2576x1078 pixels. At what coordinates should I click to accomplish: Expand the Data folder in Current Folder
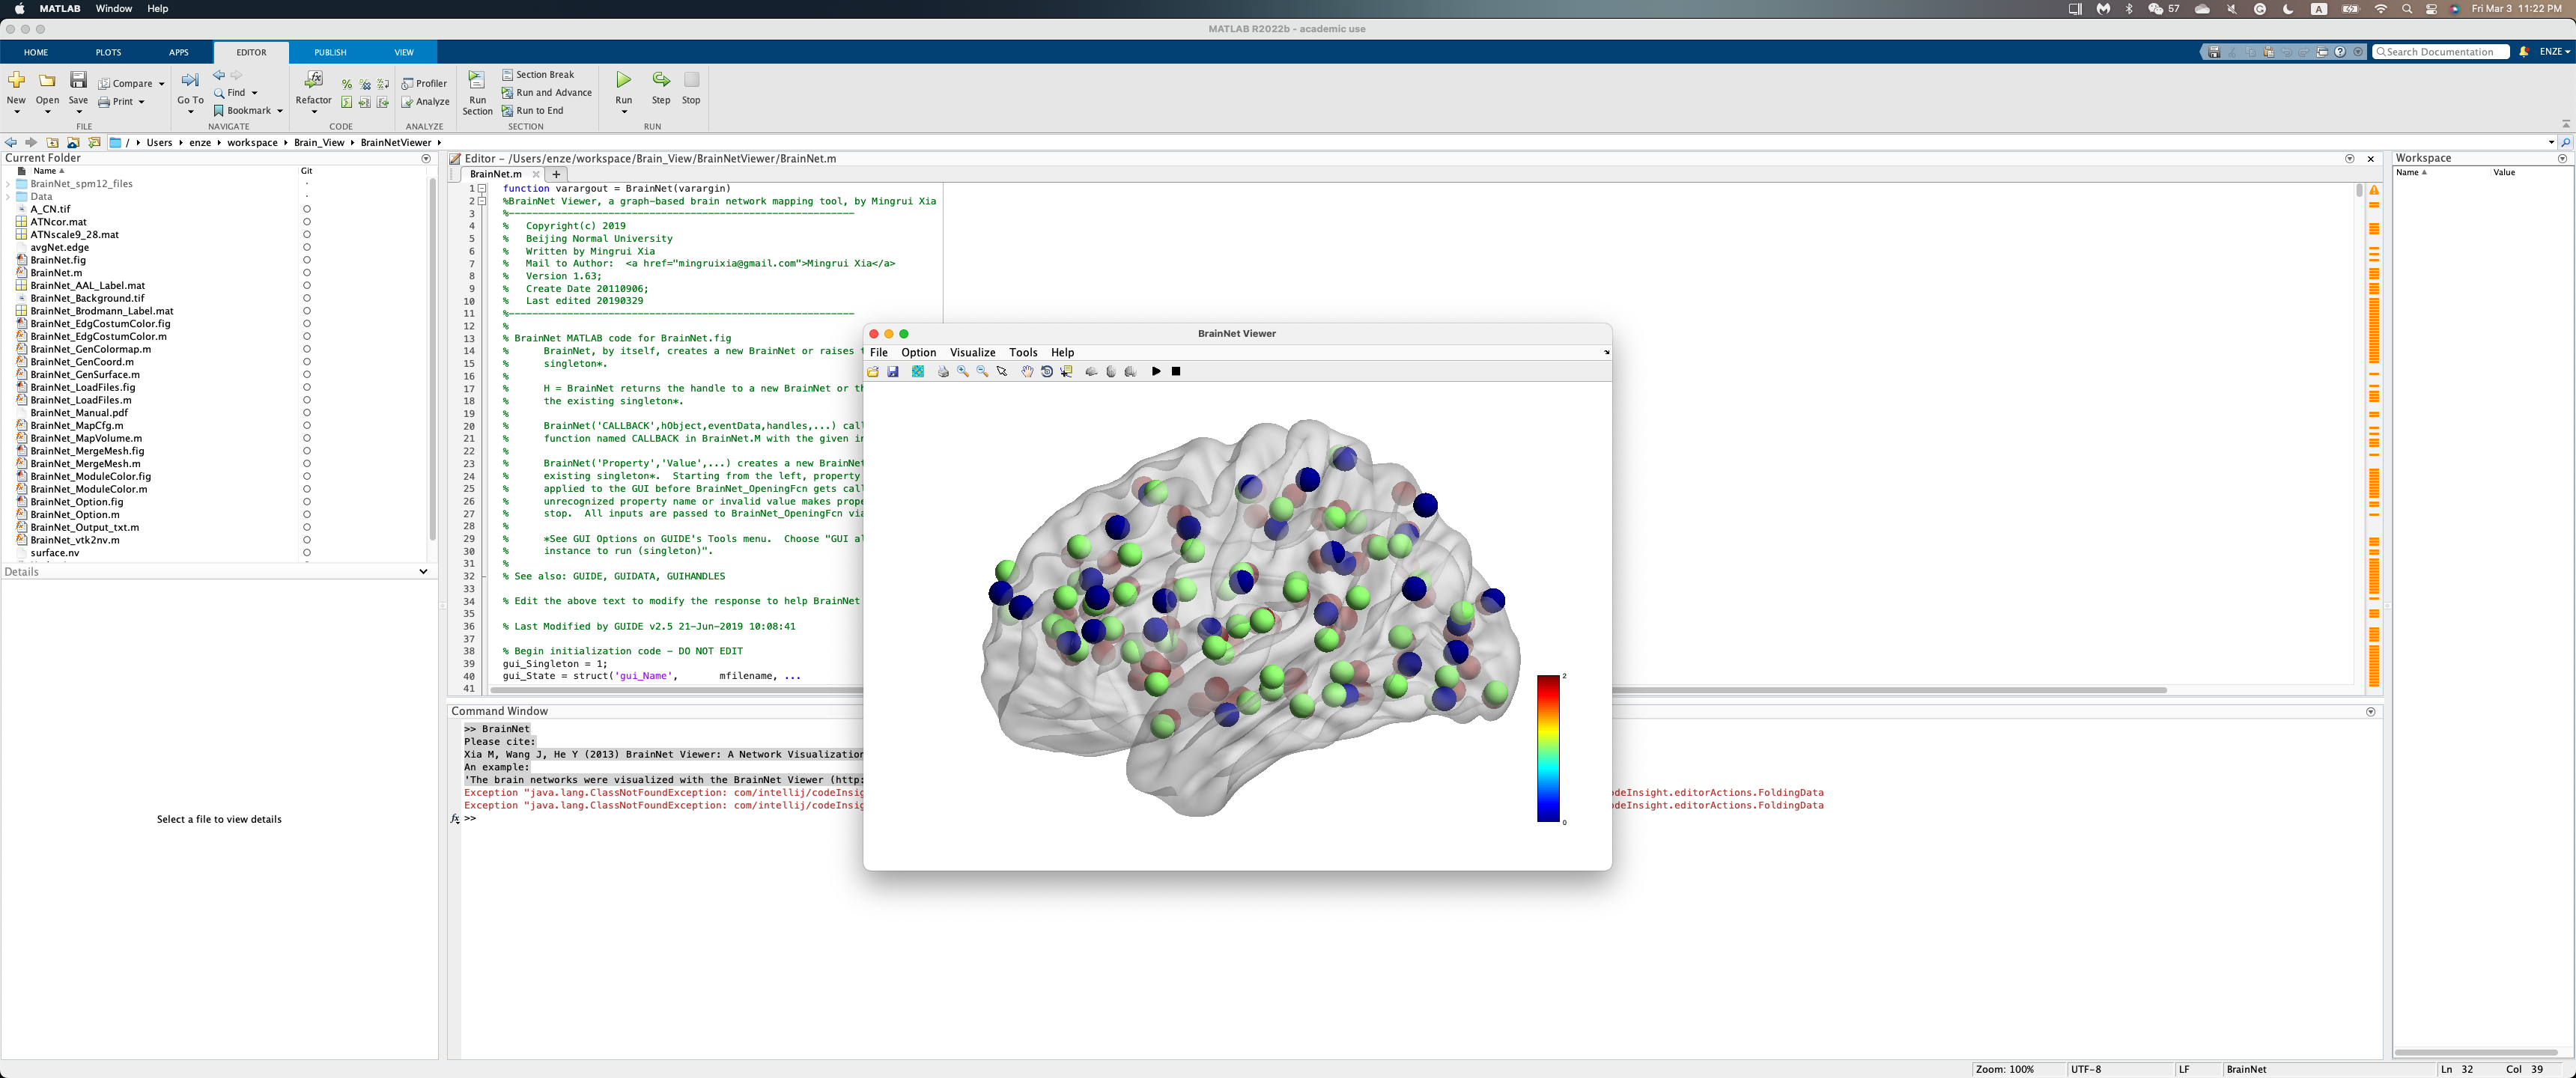10,196
